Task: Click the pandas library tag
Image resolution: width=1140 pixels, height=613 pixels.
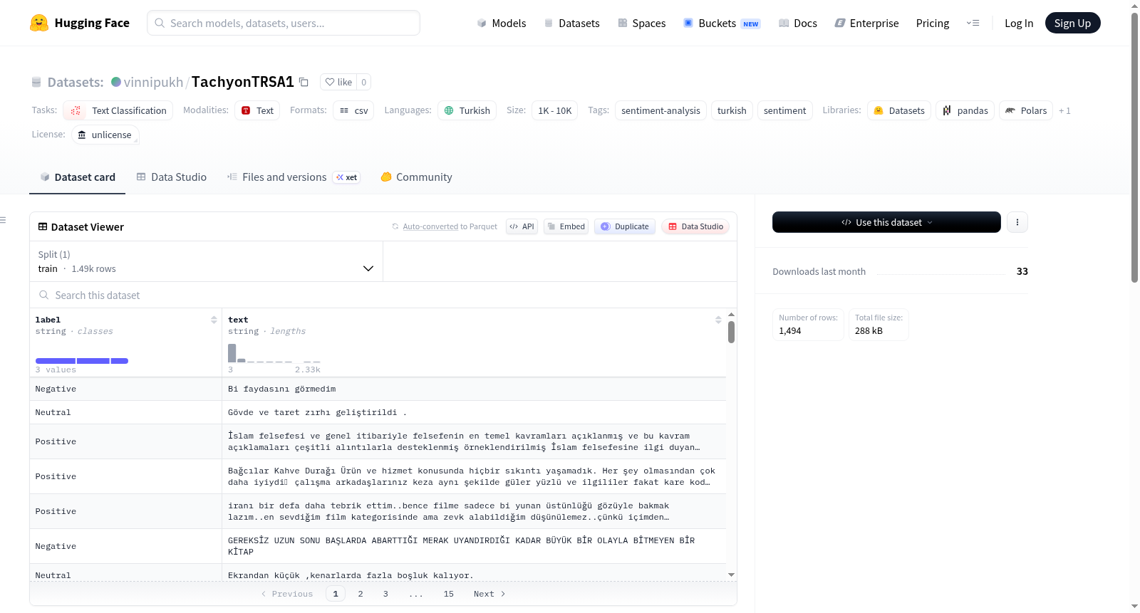Action: tap(965, 110)
